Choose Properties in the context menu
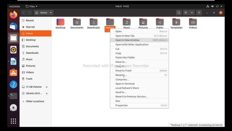This screenshot has width=232, height=131. point(139,105)
